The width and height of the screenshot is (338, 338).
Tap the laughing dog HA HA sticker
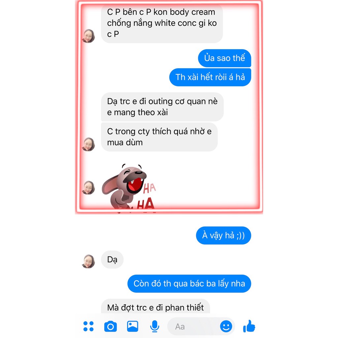129,188
